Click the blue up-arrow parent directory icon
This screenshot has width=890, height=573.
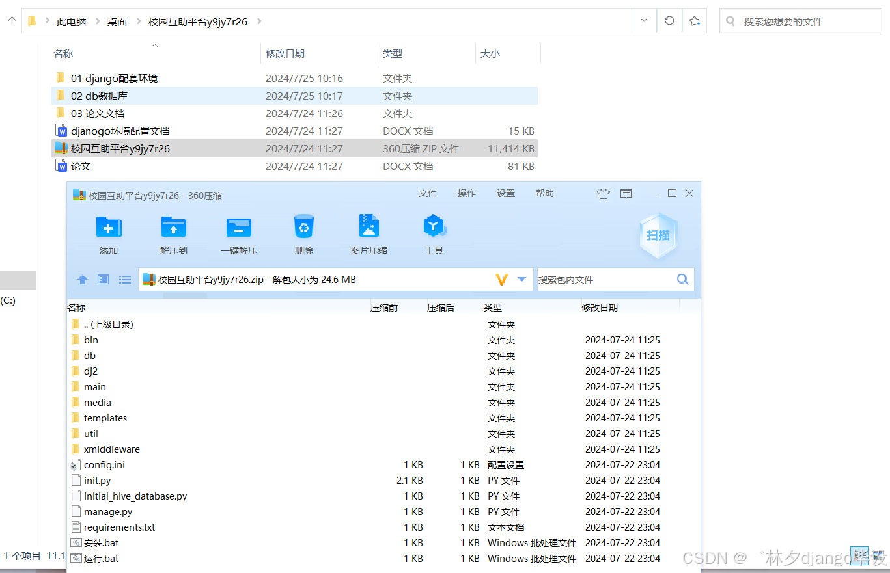(82, 279)
